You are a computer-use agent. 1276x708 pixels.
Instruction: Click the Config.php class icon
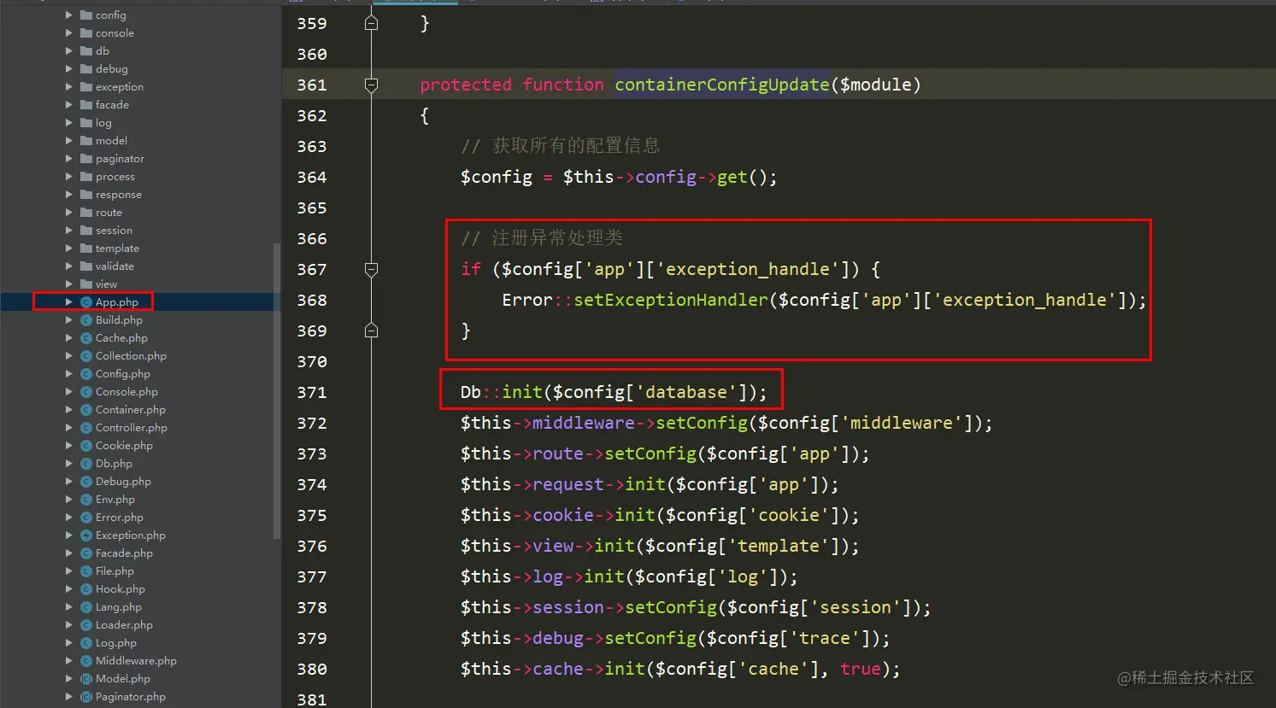(86, 374)
